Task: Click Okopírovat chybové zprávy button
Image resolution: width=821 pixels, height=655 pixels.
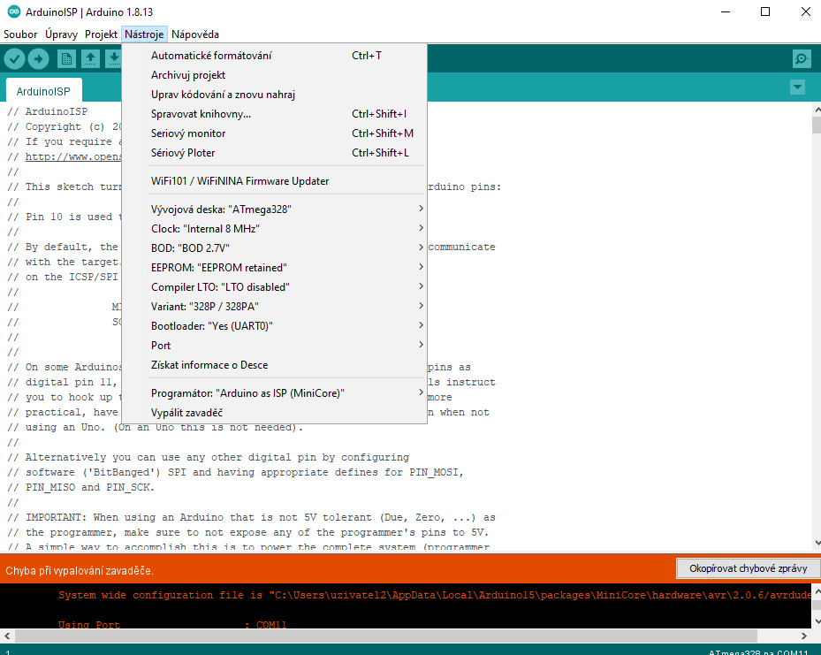Action: 748,568
